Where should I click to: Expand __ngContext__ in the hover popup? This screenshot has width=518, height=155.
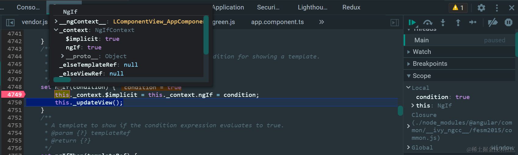56,21
